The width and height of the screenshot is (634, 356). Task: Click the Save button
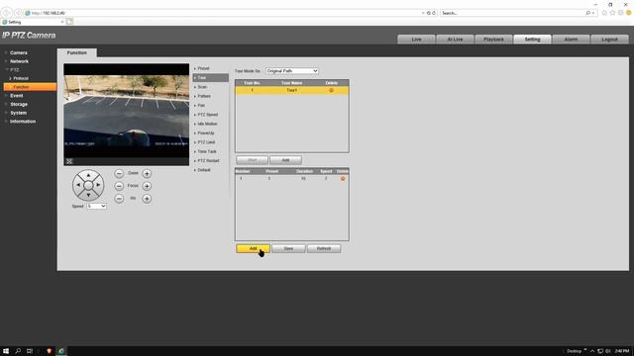coord(288,248)
